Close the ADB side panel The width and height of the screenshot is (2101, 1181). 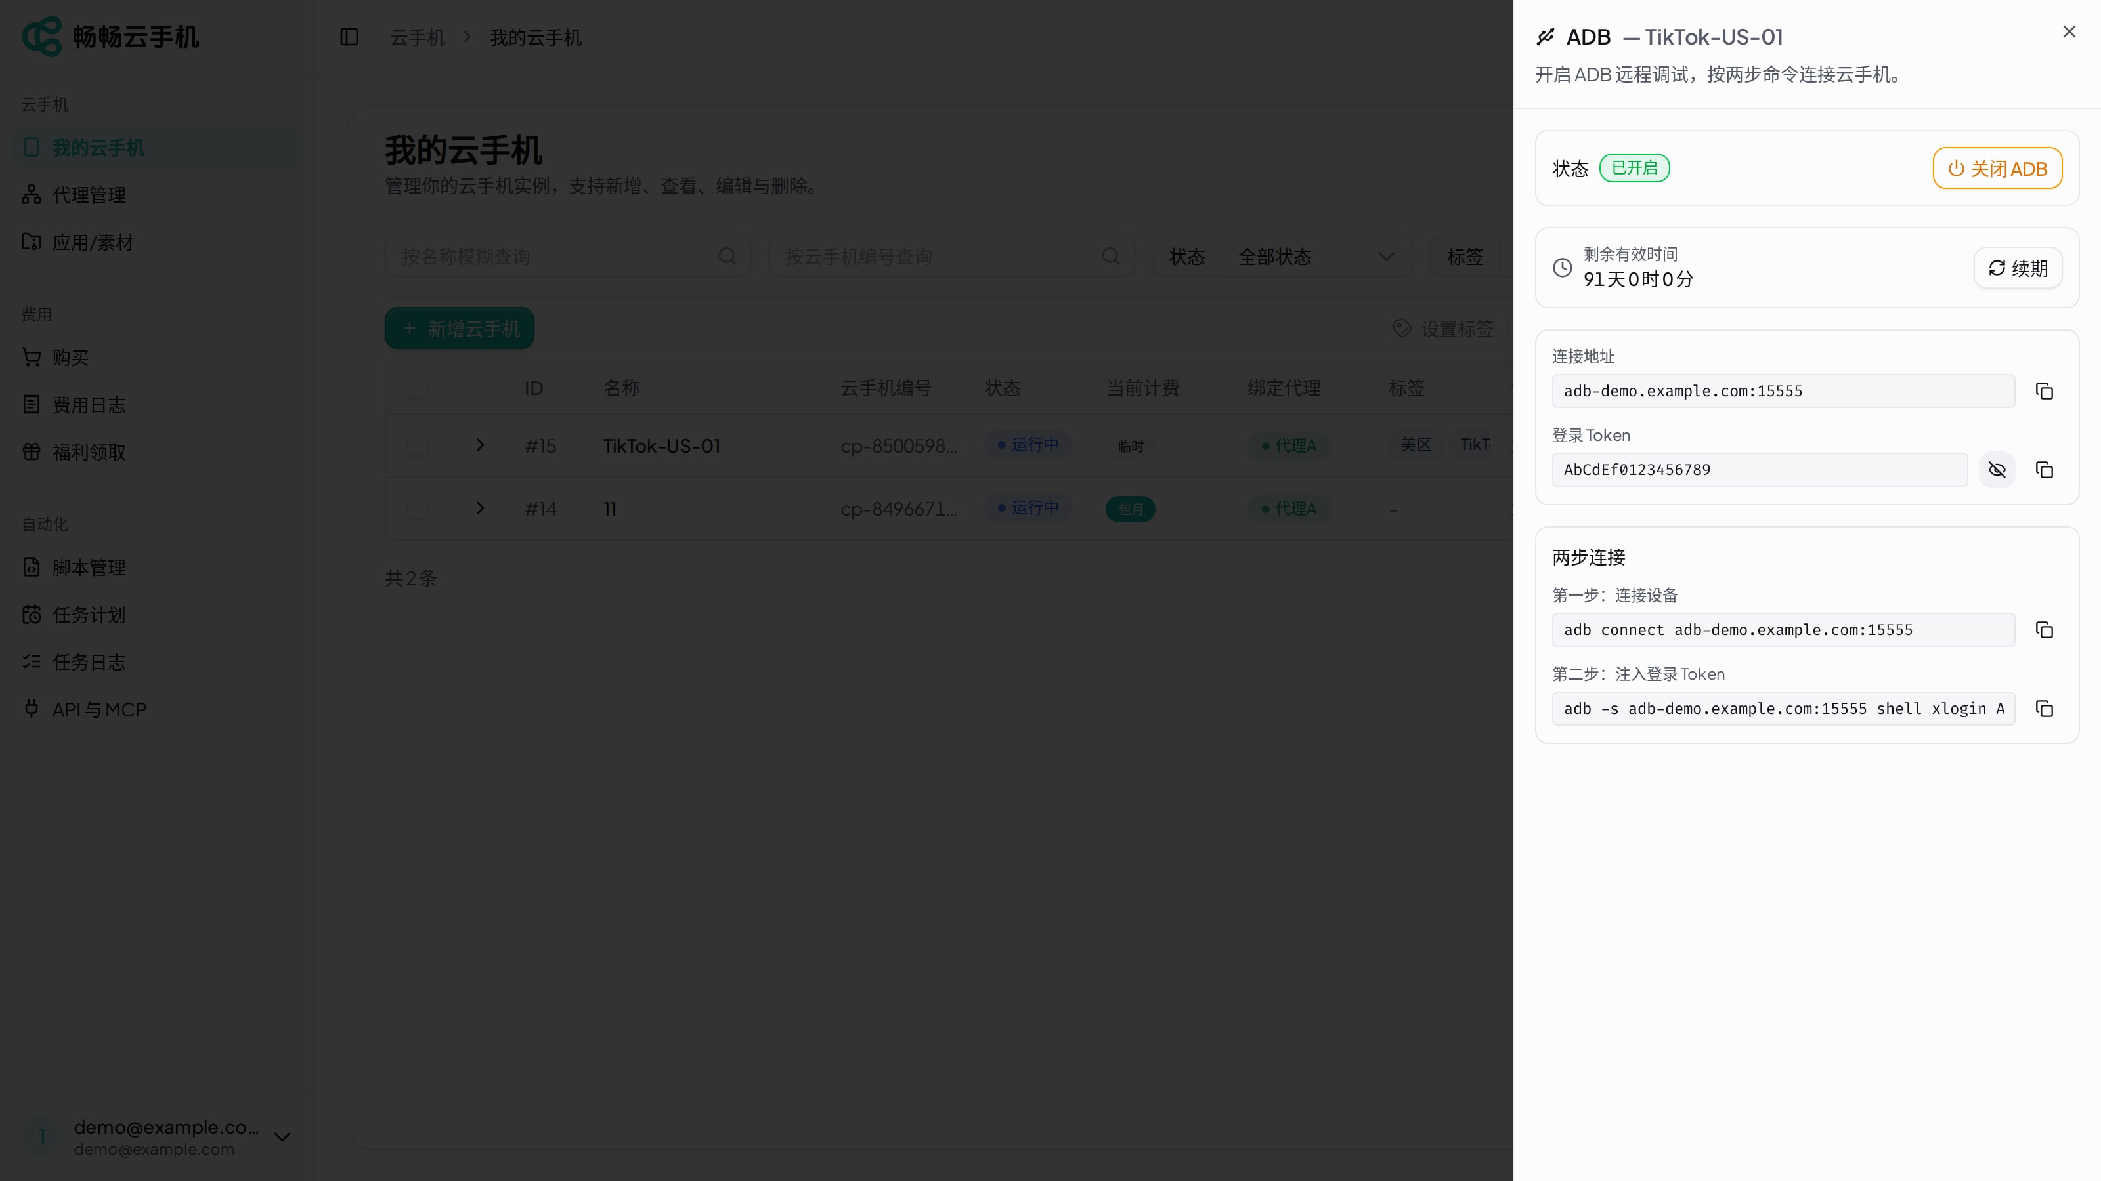click(2069, 31)
